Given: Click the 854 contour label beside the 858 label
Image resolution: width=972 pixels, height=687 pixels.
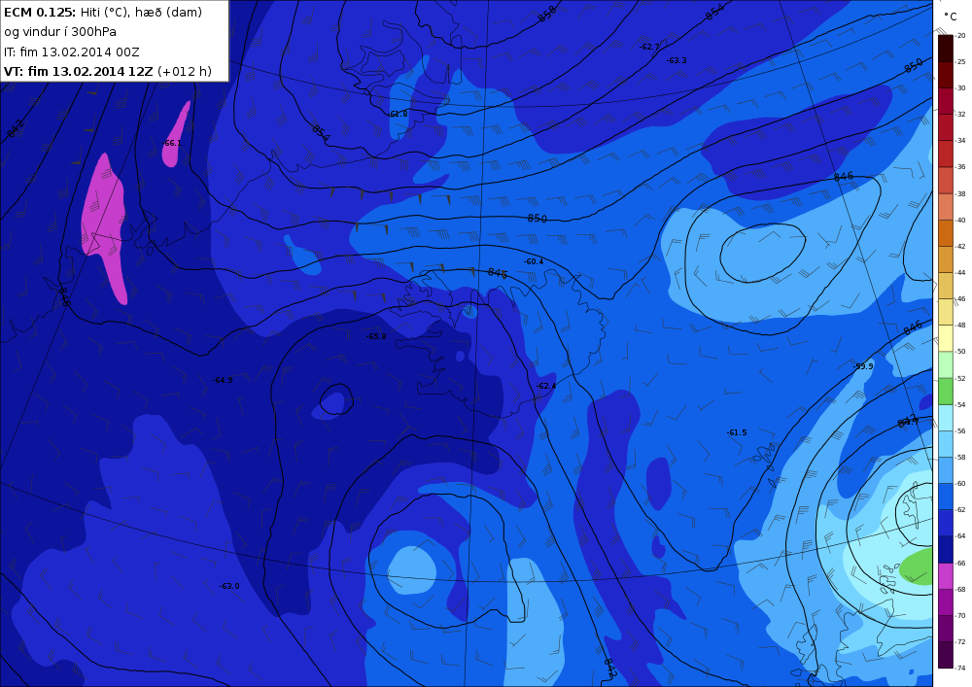Looking at the screenshot, I should [x=714, y=13].
